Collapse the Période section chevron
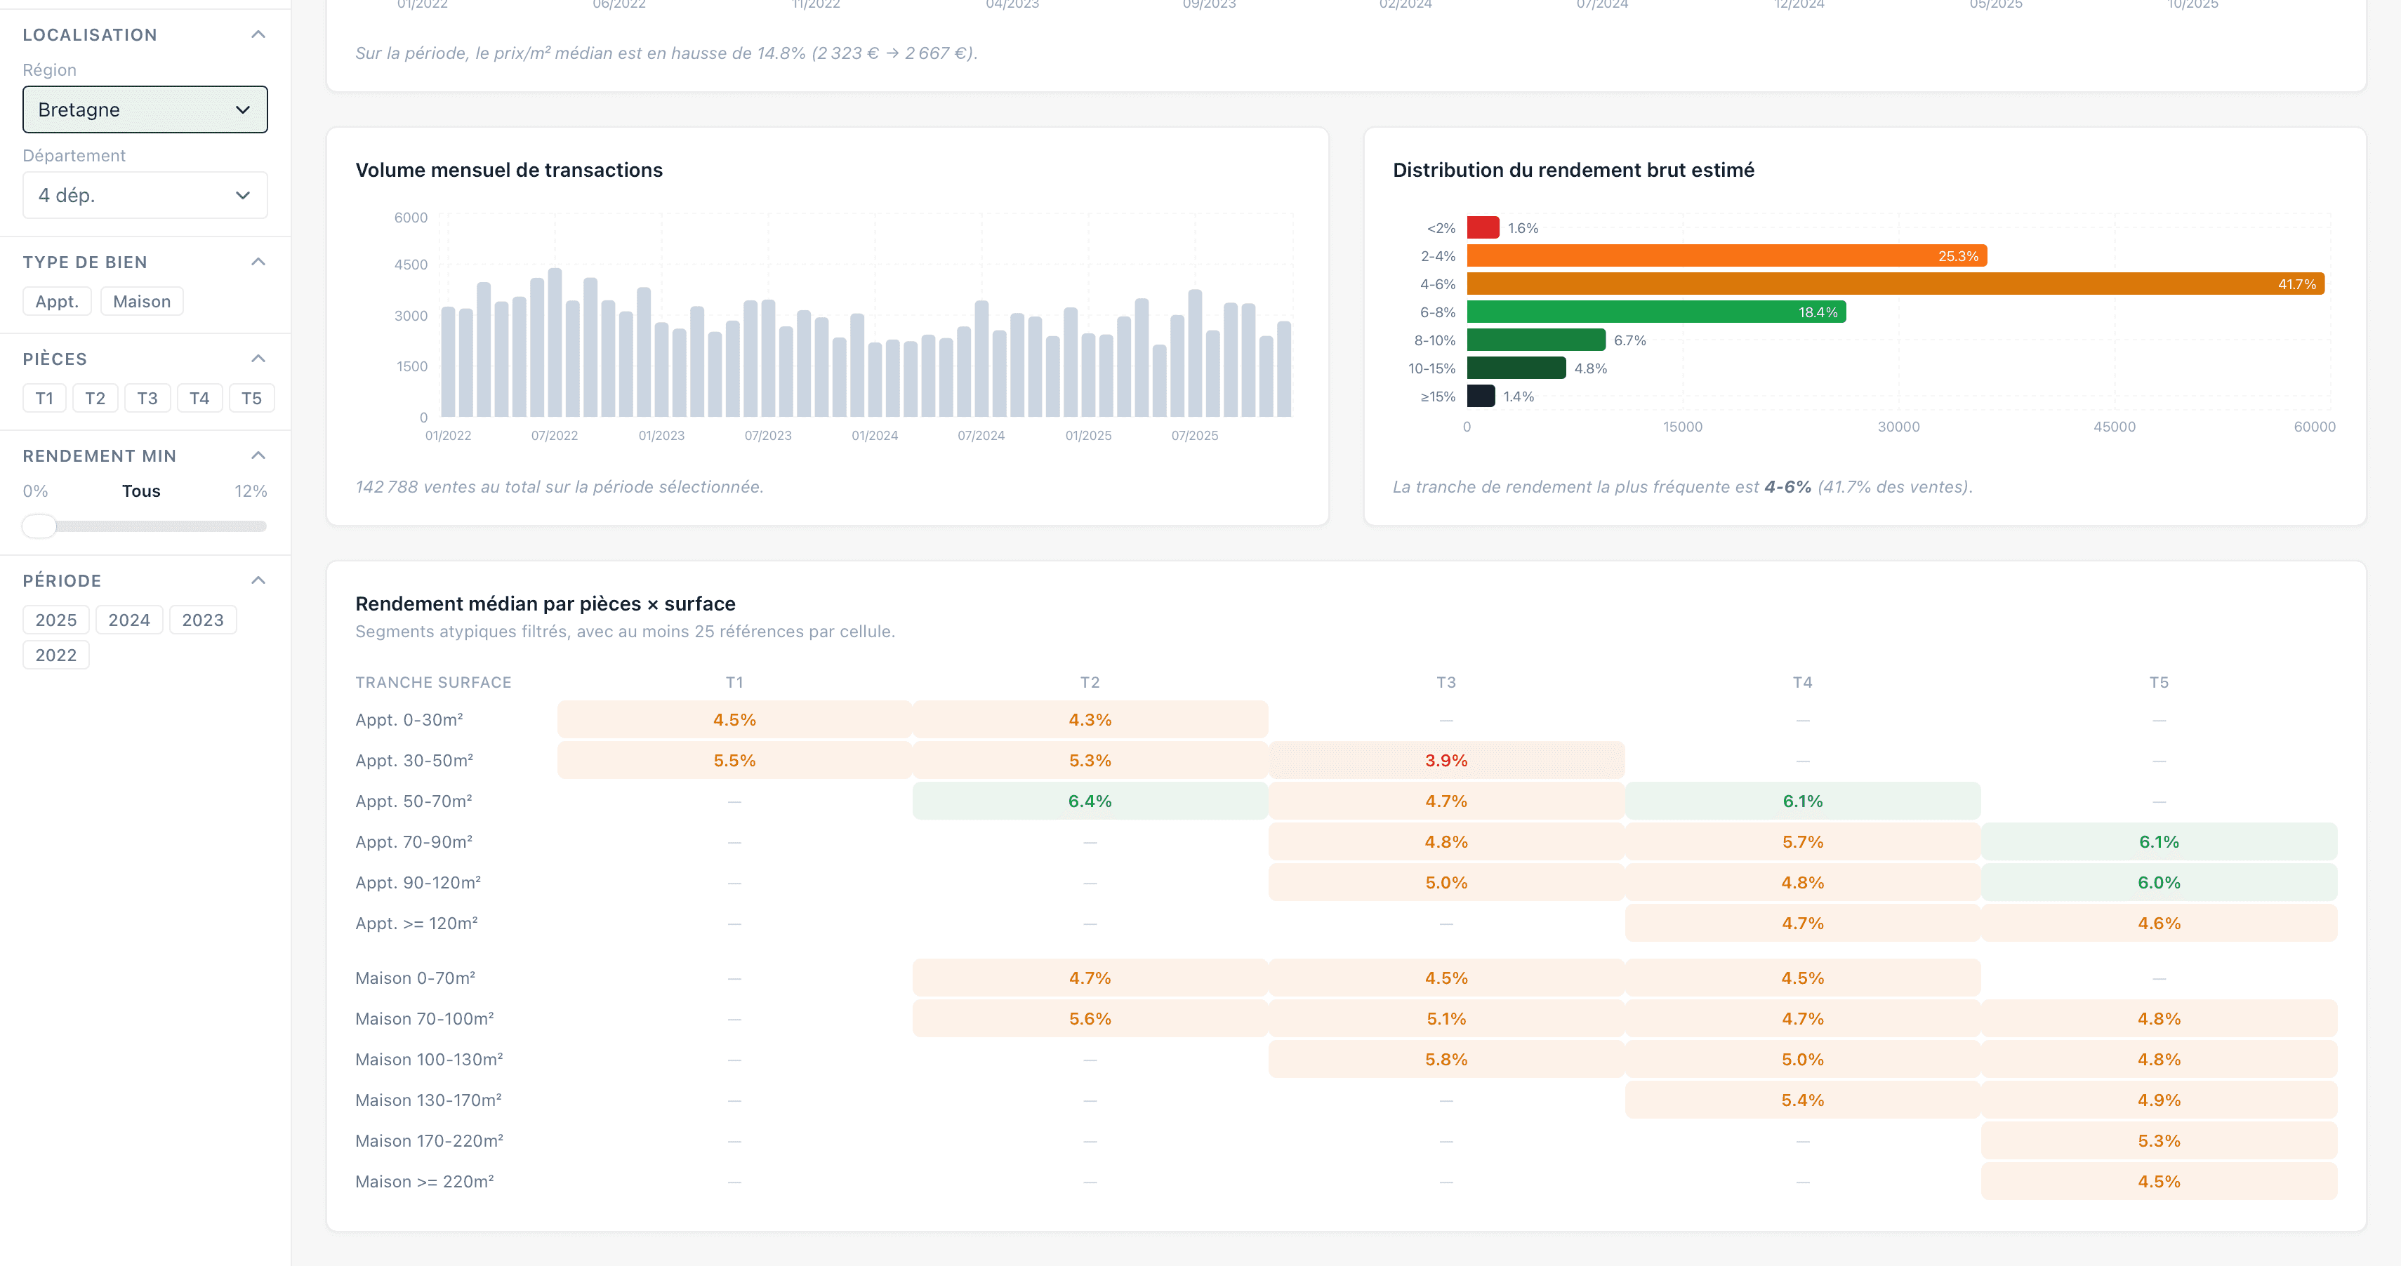The height and width of the screenshot is (1266, 2401). [258, 580]
